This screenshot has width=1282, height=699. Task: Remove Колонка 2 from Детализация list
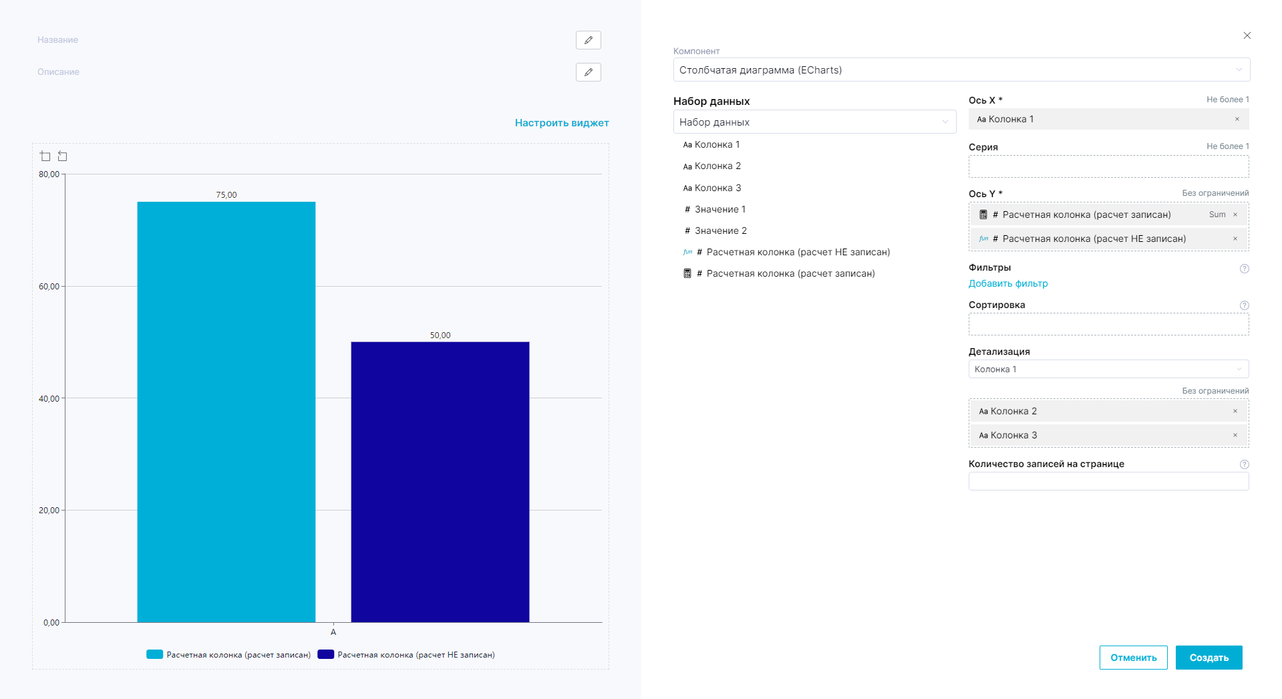coord(1235,412)
